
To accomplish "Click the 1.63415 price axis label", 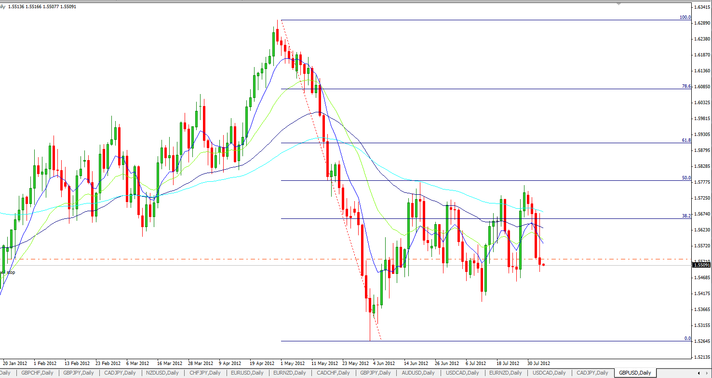I will 702,7.
